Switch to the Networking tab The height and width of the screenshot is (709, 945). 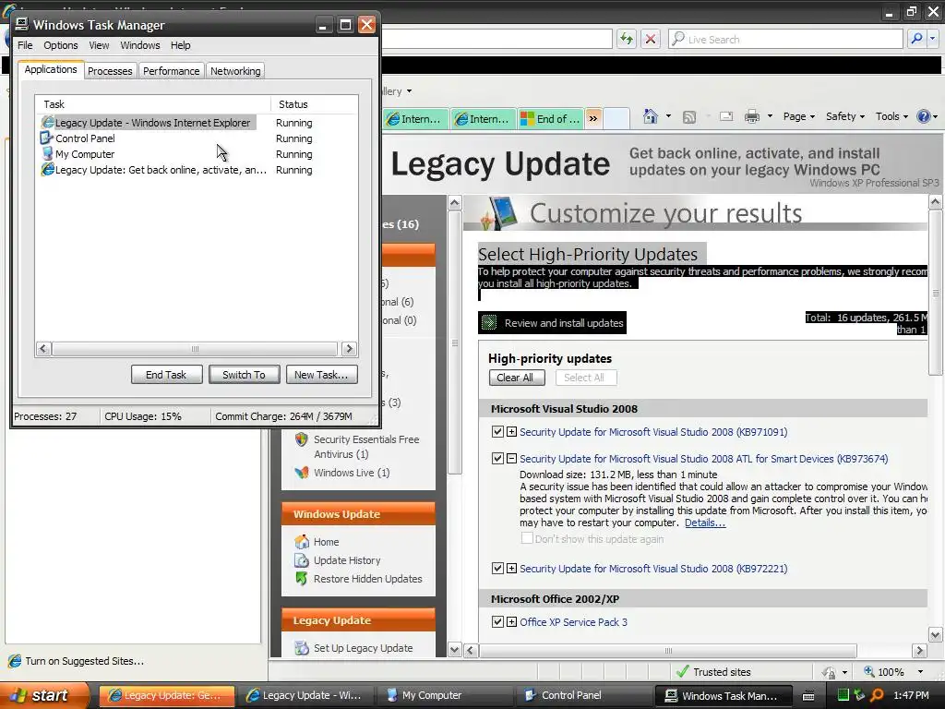click(235, 71)
